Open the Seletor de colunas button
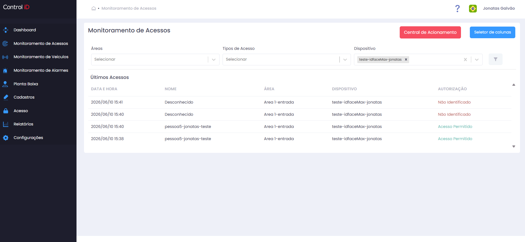 click(493, 32)
